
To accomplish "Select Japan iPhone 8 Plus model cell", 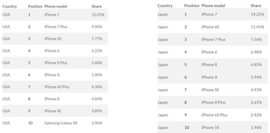I will 213,102.
